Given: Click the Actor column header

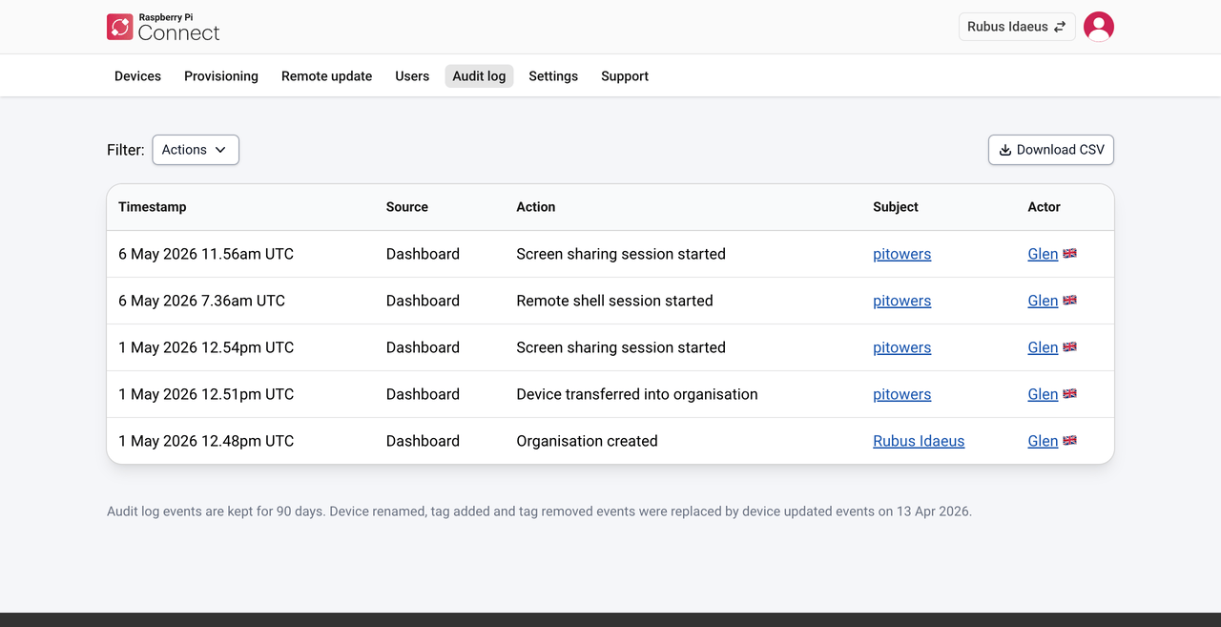Looking at the screenshot, I should 1045,207.
